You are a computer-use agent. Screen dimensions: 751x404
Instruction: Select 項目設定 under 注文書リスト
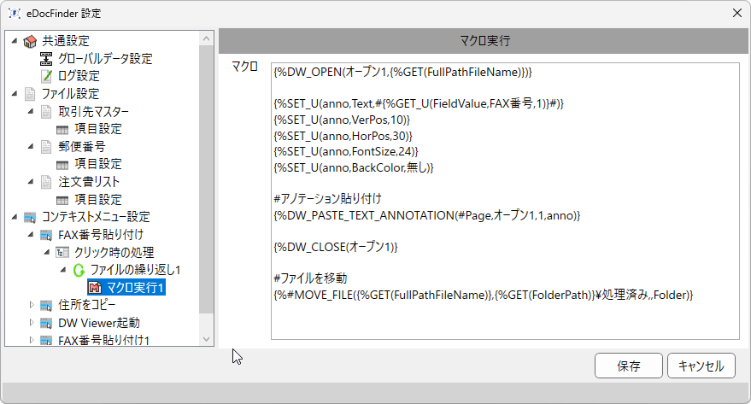(98, 200)
